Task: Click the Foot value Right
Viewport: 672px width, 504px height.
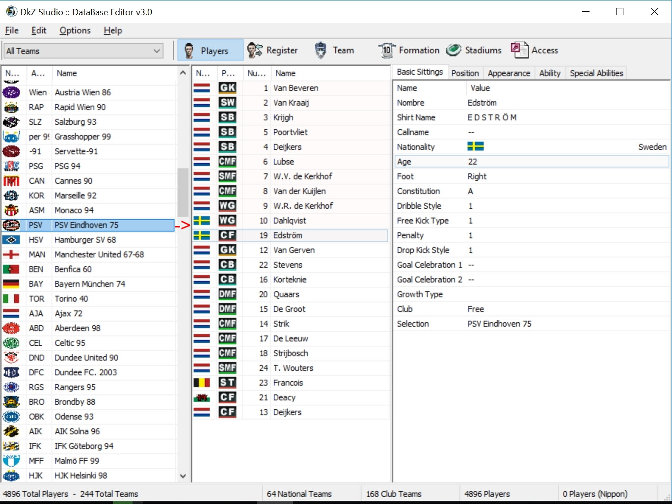Action: click(477, 176)
